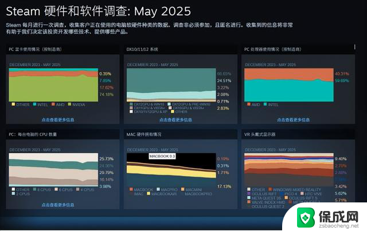The image size is (367, 231).
Task: Click the '24.51%' value in DX panel
Action: click(x=224, y=81)
